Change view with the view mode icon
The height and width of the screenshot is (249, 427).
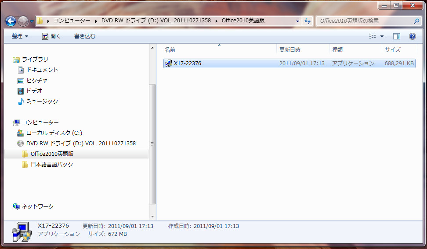coord(372,36)
